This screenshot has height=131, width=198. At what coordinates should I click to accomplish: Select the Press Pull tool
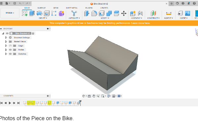pos(87,13)
